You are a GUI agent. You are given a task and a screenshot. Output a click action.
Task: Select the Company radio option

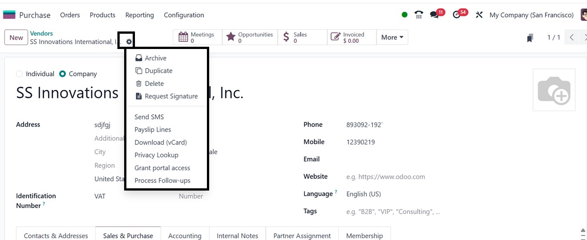[63, 74]
